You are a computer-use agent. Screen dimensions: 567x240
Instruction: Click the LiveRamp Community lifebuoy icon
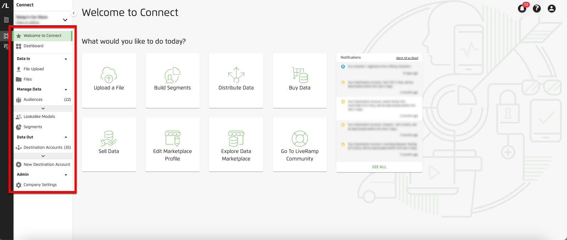click(x=300, y=138)
